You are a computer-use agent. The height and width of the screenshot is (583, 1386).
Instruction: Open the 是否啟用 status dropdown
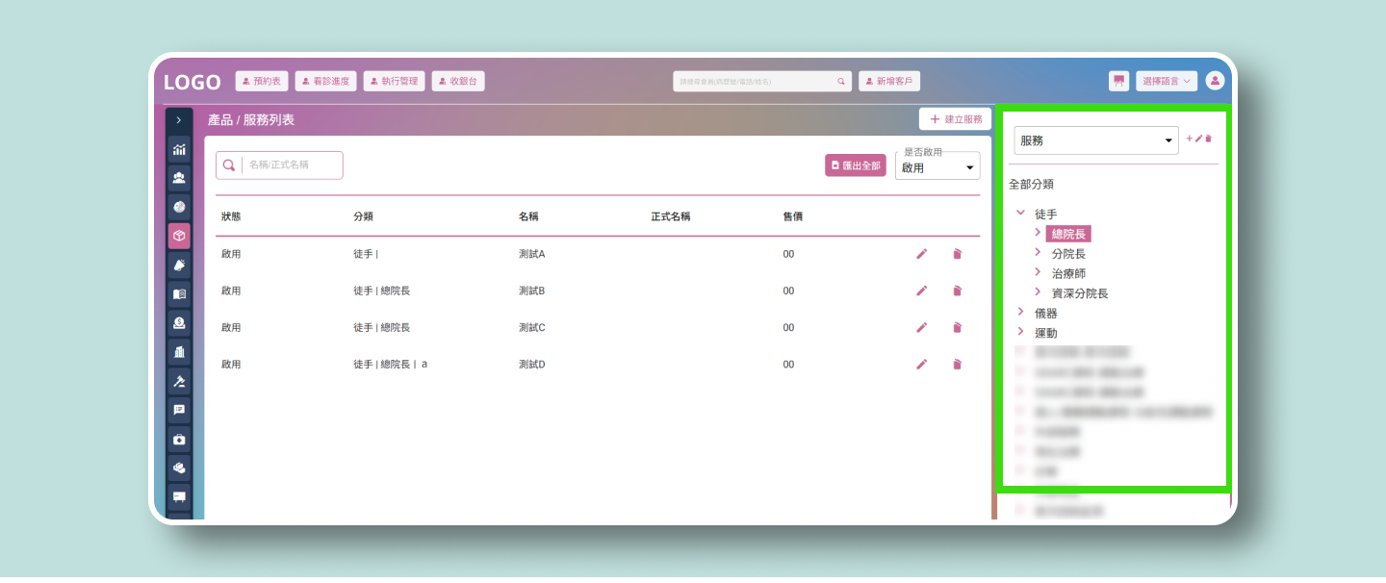point(937,167)
